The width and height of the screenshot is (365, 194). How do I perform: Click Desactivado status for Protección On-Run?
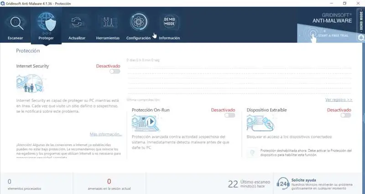pyautogui.click(x=223, y=110)
